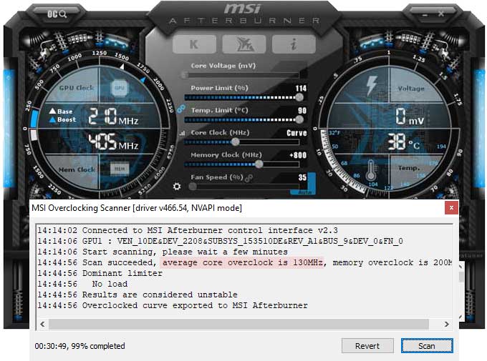The height and width of the screenshot is (361, 487).
Task: Close the MSI Overclocking Scanner dialog
Action: [x=451, y=207]
